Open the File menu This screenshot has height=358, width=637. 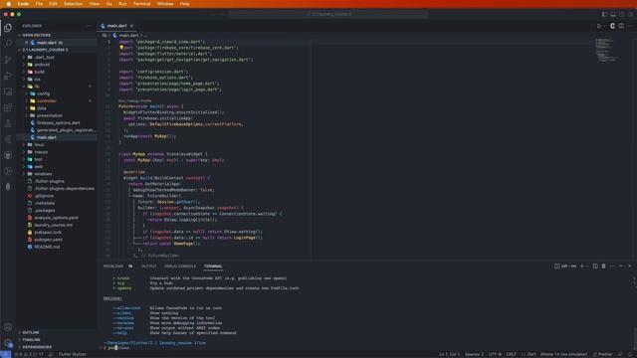pos(39,4)
